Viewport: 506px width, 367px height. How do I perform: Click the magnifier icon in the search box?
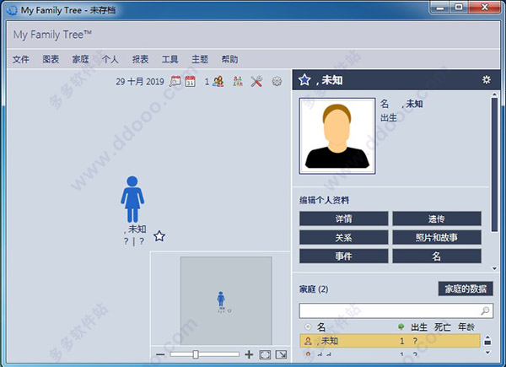point(485,310)
